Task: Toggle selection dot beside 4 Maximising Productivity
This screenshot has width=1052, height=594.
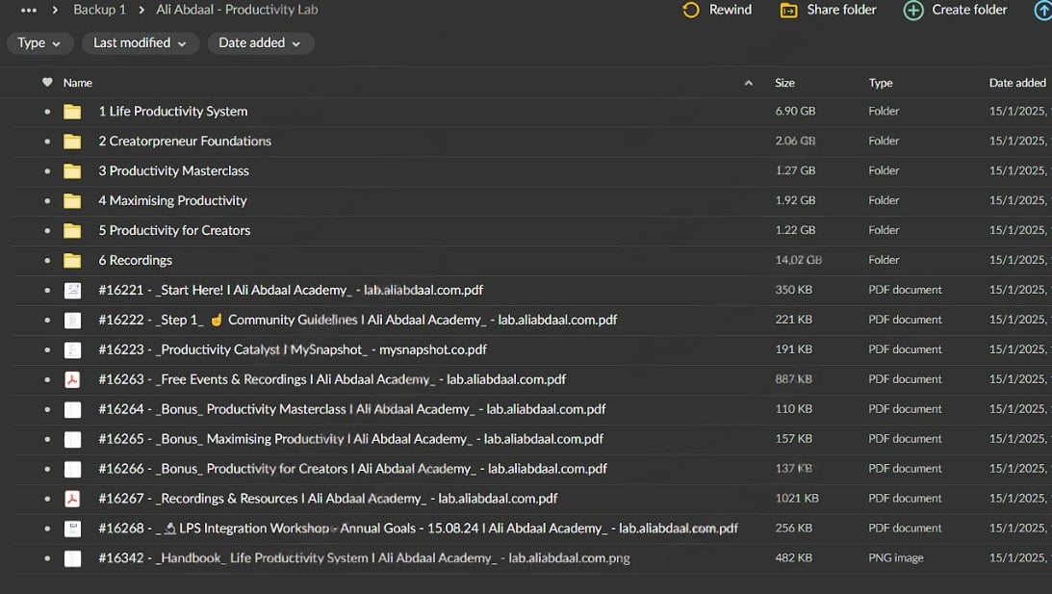Action: pyautogui.click(x=47, y=201)
